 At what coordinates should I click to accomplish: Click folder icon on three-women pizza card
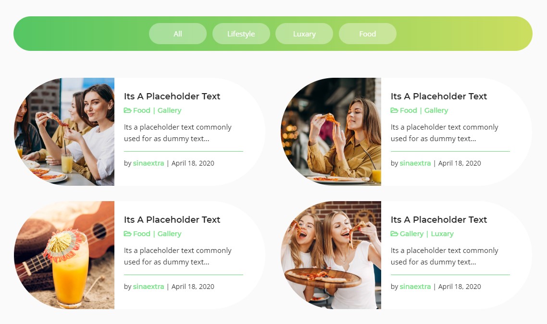coord(127,110)
